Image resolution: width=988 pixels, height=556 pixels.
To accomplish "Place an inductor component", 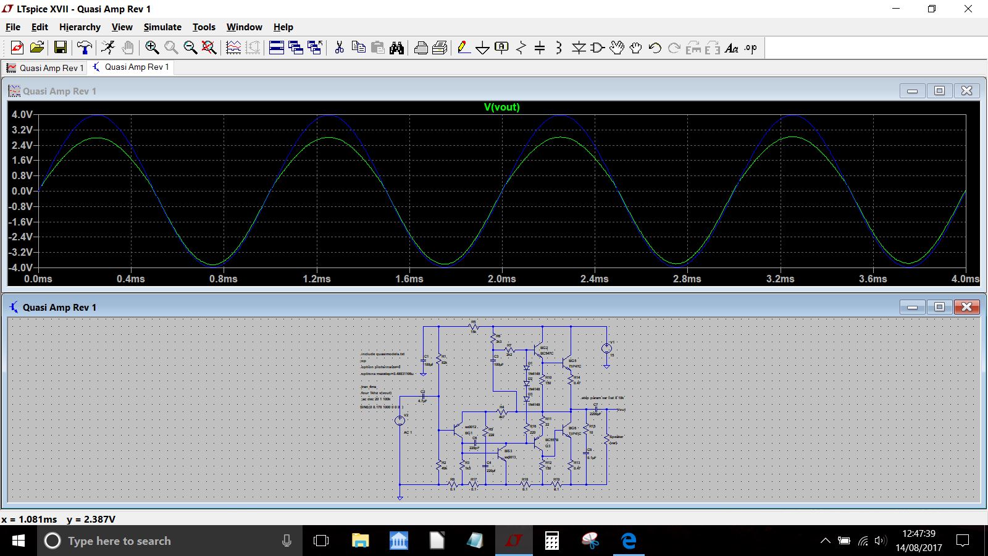I will [x=559, y=48].
